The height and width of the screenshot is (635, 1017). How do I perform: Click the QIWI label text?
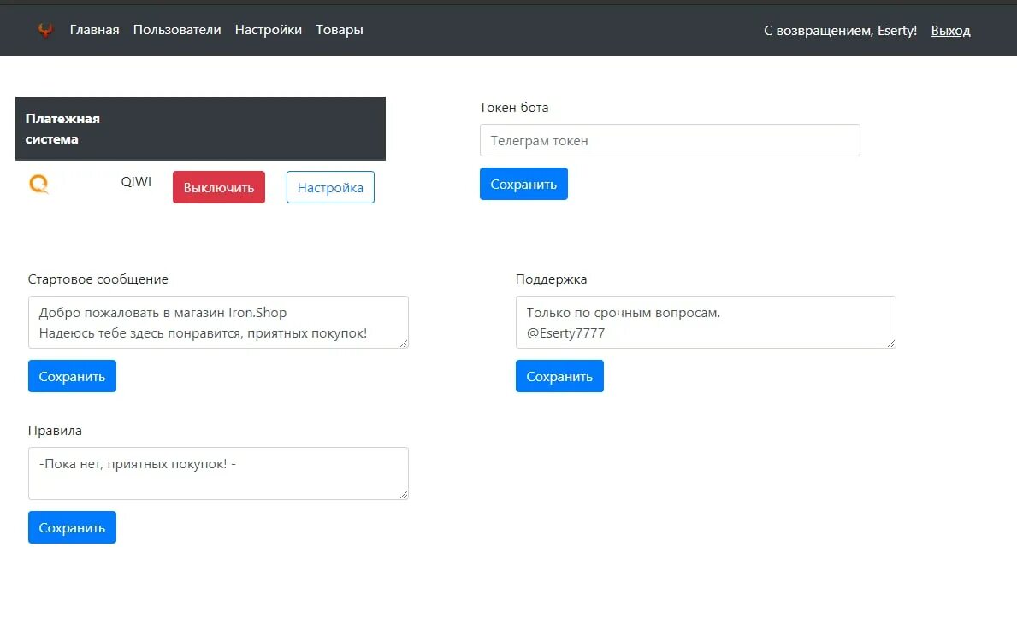[x=136, y=182]
